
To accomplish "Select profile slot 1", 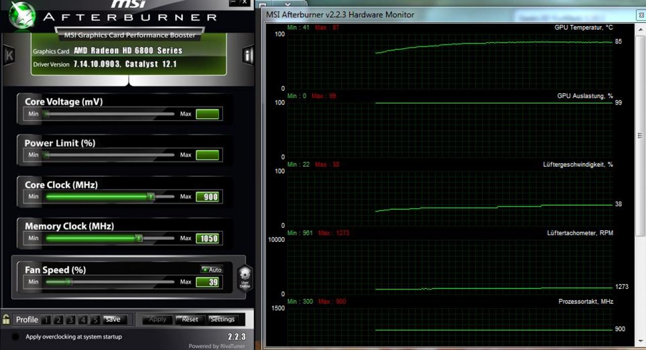I will (46, 320).
